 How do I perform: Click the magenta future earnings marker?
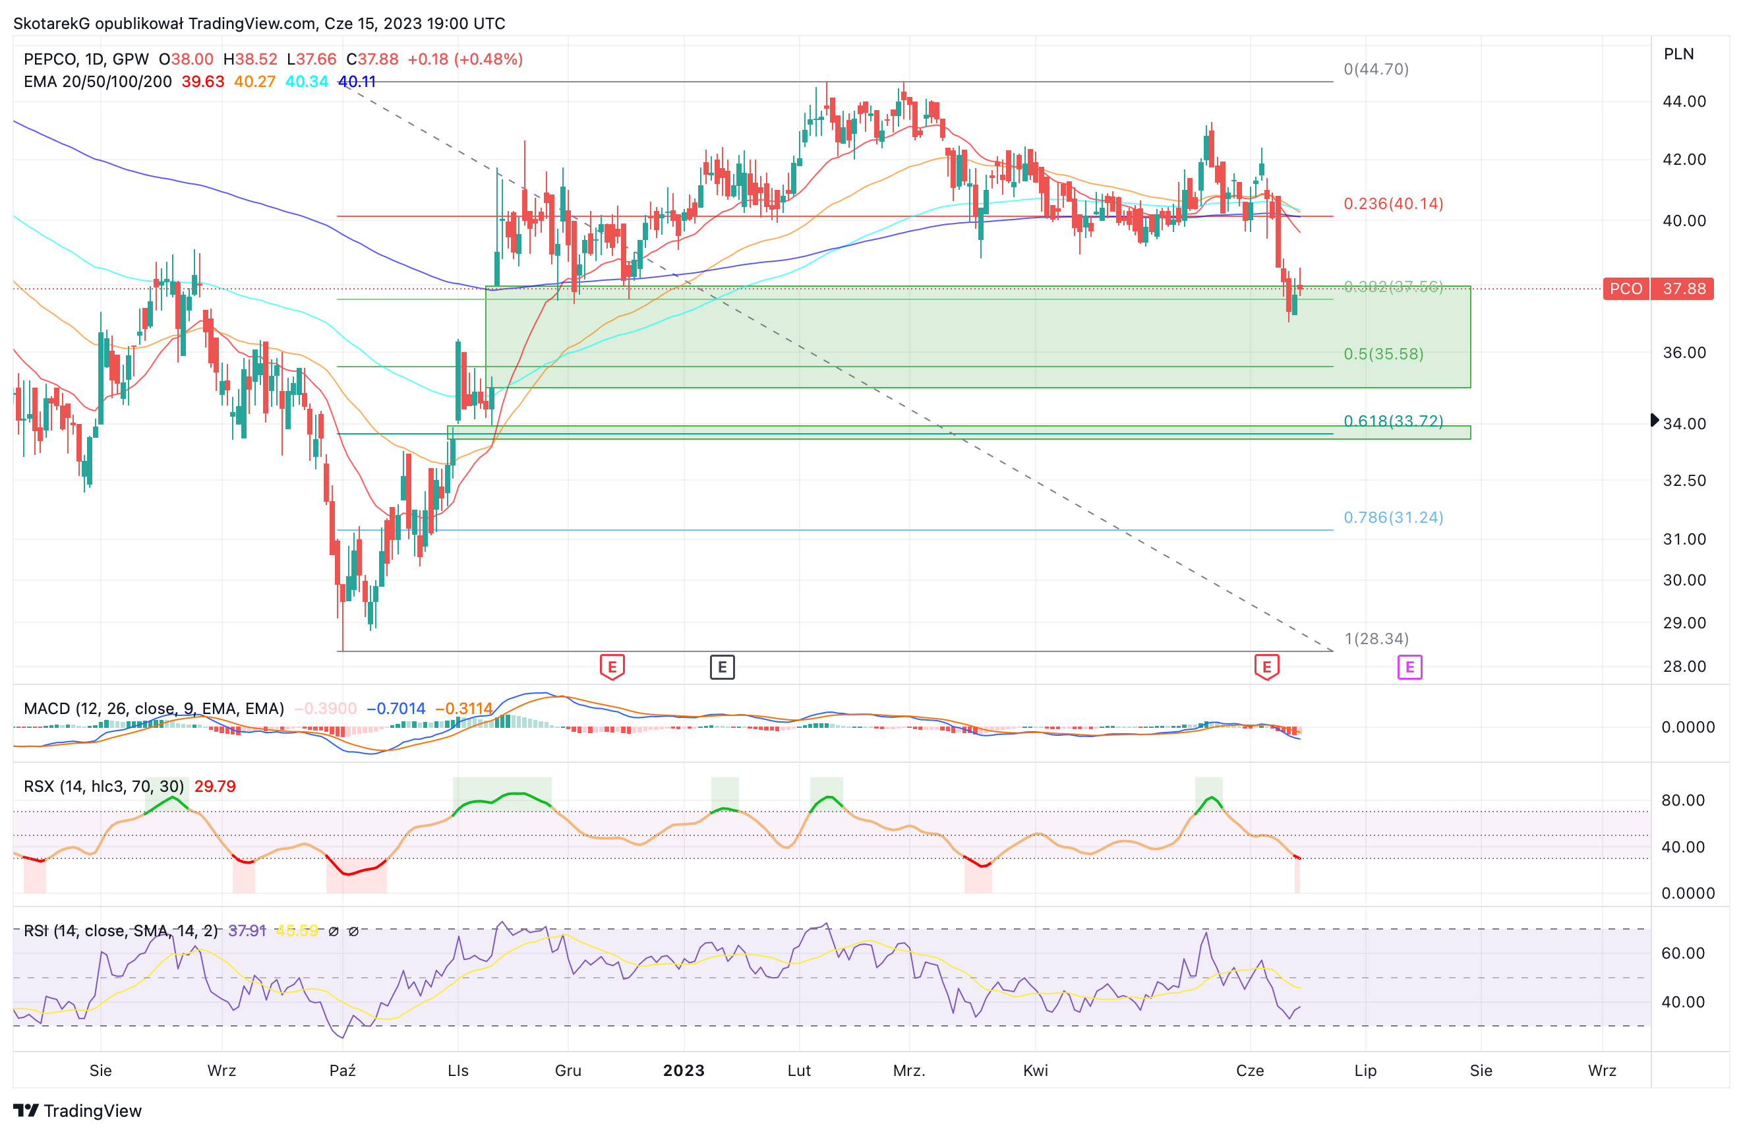click(x=1410, y=667)
